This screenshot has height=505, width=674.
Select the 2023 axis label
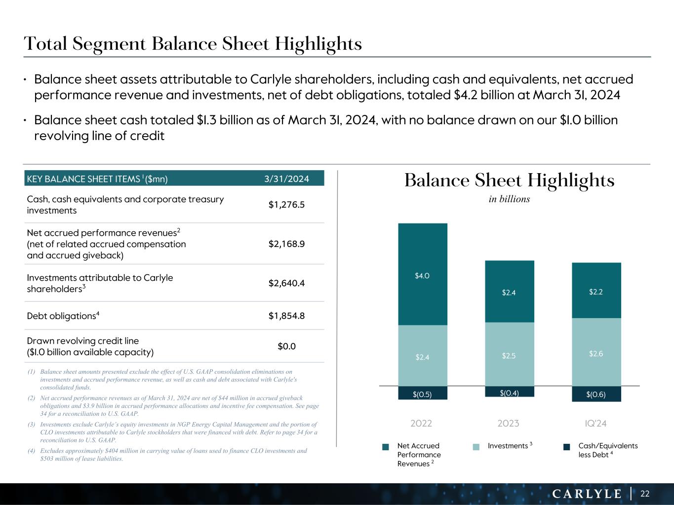[508, 424]
